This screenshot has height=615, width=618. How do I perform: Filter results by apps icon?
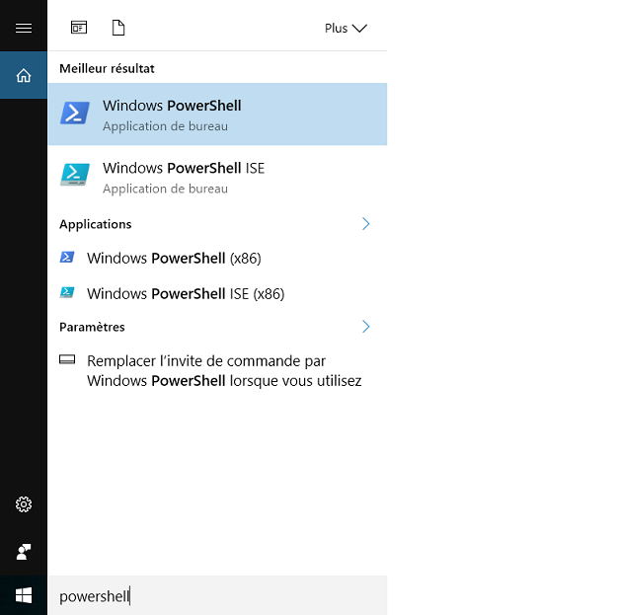(x=79, y=28)
